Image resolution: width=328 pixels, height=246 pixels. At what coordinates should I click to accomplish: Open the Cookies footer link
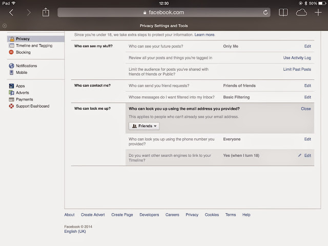212,215
